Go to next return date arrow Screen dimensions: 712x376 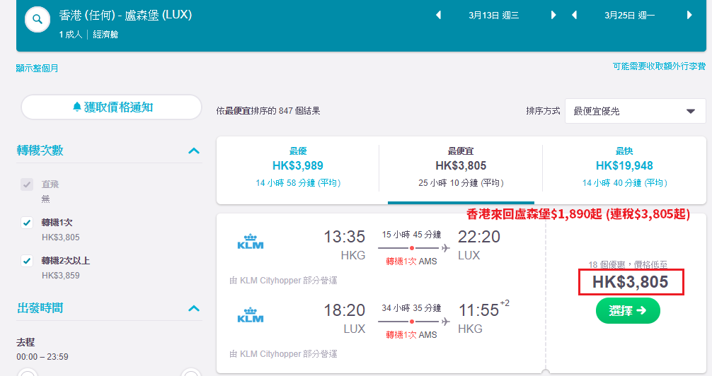pyautogui.click(x=689, y=15)
